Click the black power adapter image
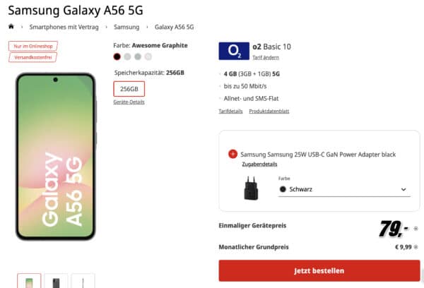Image resolution: width=424 pixels, height=288 pixels. click(251, 188)
